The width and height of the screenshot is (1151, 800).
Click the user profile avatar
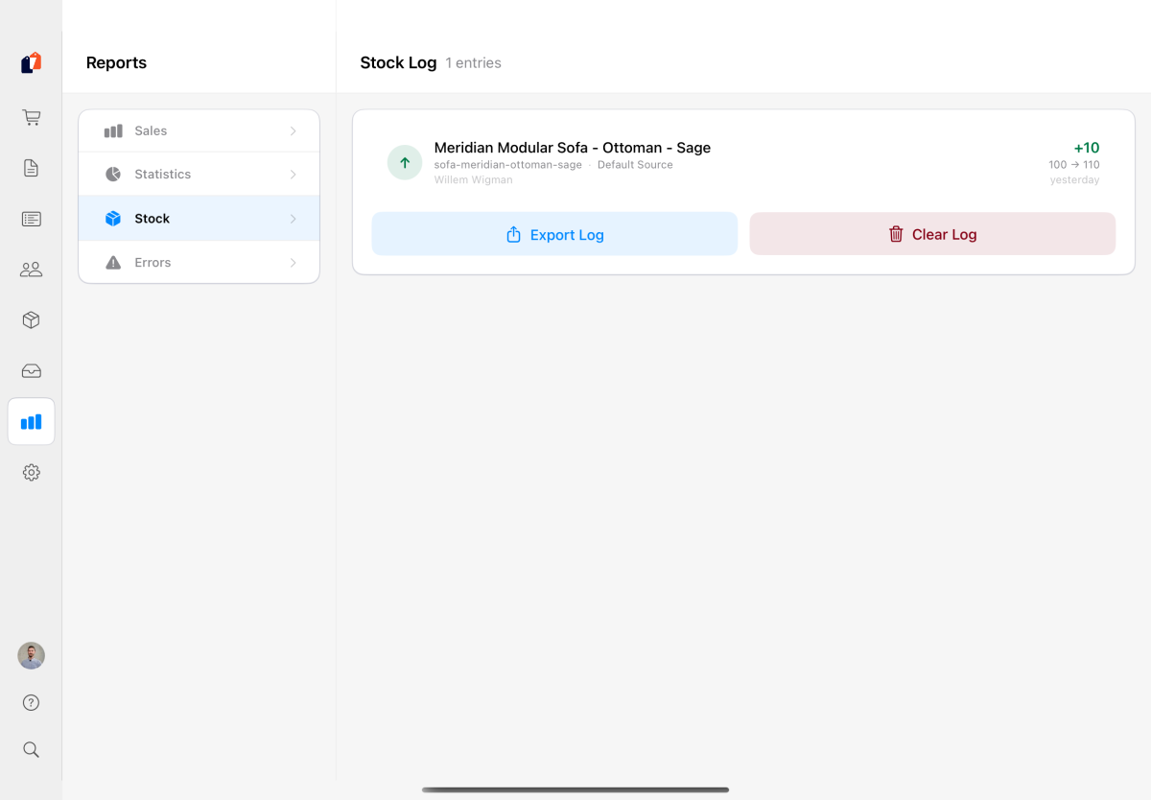31,656
